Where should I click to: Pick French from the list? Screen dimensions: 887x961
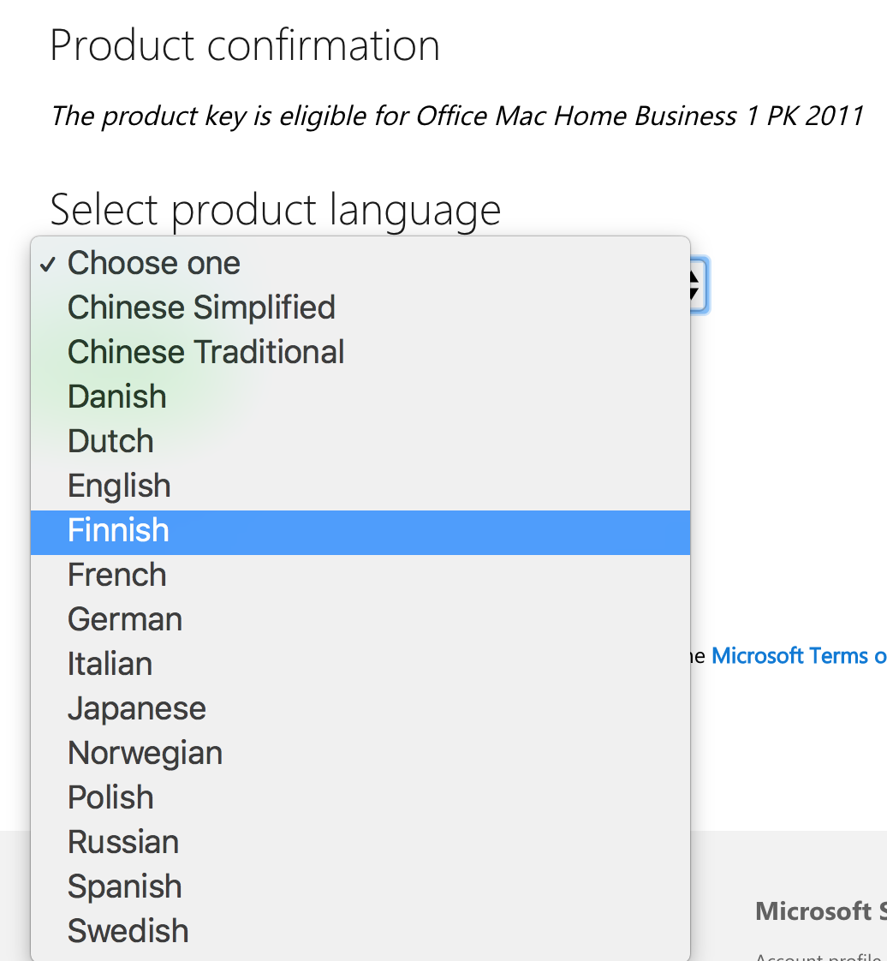pyautogui.click(x=360, y=576)
